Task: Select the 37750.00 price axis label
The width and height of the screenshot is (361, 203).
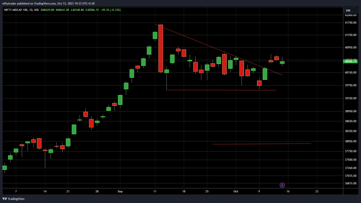Action: click(350, 151)
